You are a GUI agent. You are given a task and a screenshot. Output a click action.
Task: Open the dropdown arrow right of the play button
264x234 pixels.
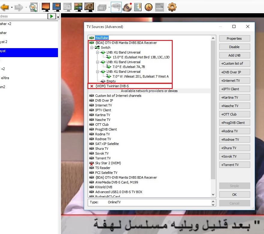tap(58, 17)
